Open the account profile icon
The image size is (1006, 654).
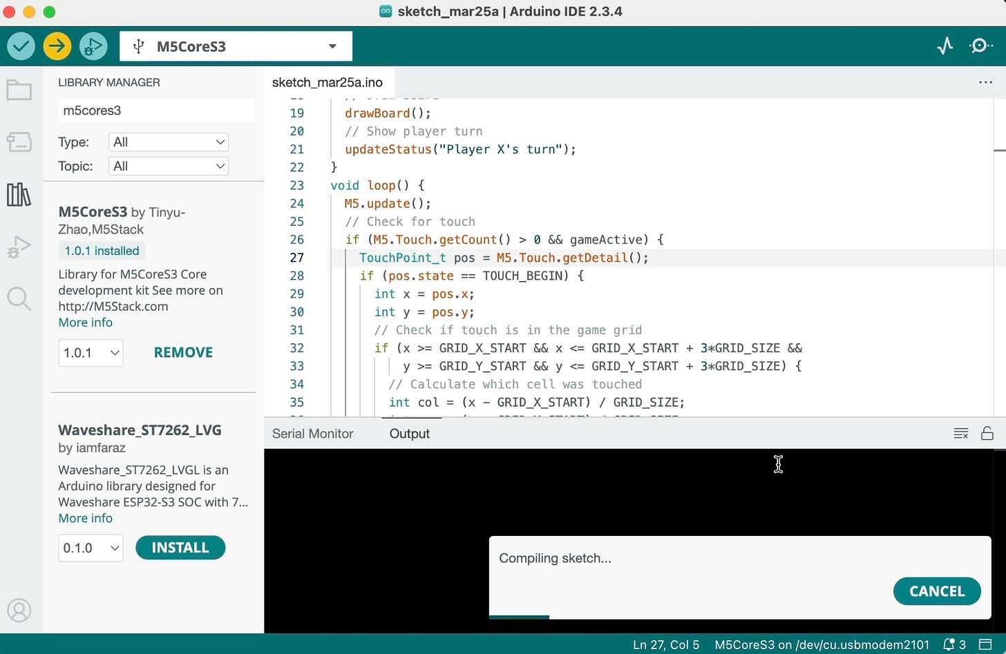pyautogui.click(x=19, y=610)
